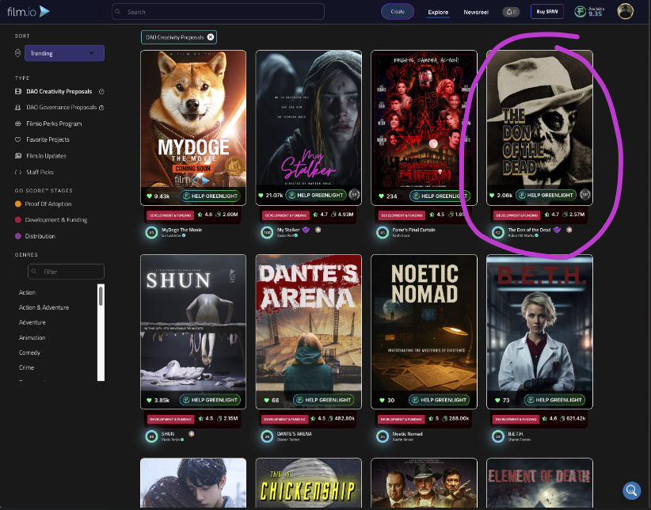Image resolution: width=651 pixels, height=510 pixels.
Task: Click SP badge on Don of the Dead poster
Action: click(584, 194)
